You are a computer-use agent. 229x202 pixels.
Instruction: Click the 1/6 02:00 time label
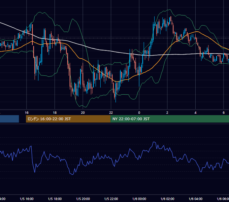tap(167, 199)
